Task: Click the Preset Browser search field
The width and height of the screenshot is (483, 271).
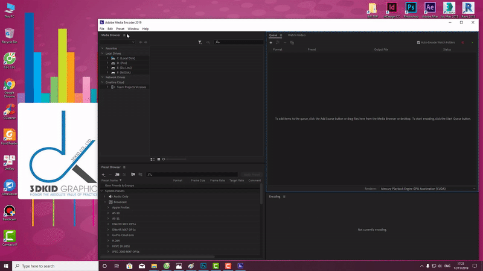Action: tap(192, 175)
